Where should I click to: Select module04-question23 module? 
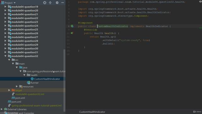click(x=25, y=22)
